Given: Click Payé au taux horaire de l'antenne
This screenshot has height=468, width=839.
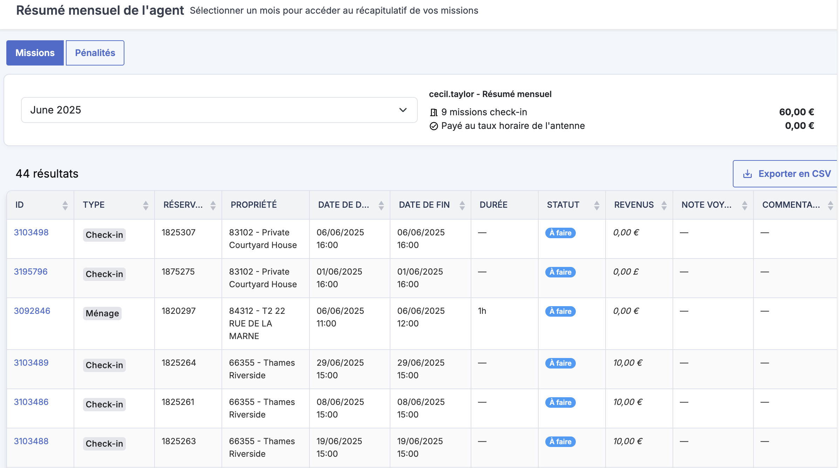Looking at the screenshot, I should (513, 126).
